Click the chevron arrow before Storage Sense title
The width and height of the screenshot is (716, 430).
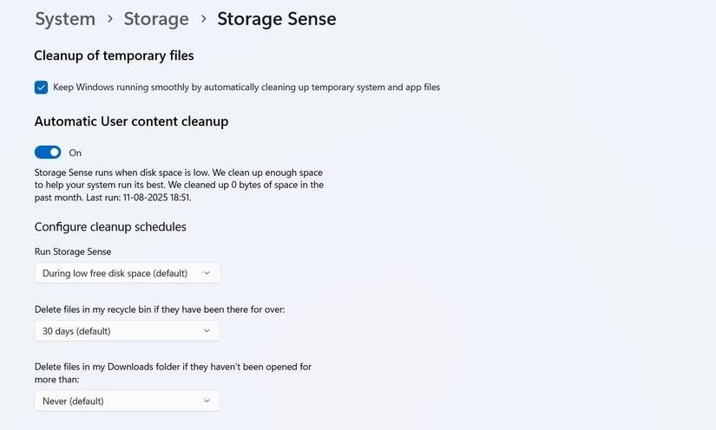203,18
